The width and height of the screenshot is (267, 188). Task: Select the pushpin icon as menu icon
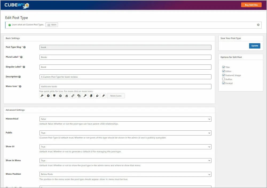point(103,95)
